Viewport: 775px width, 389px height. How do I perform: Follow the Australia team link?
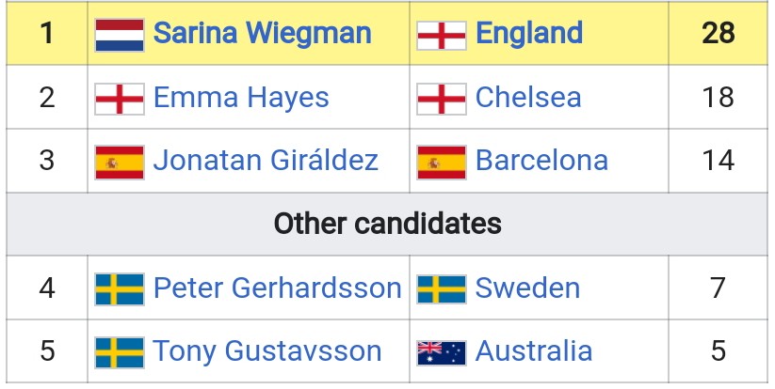534,352
